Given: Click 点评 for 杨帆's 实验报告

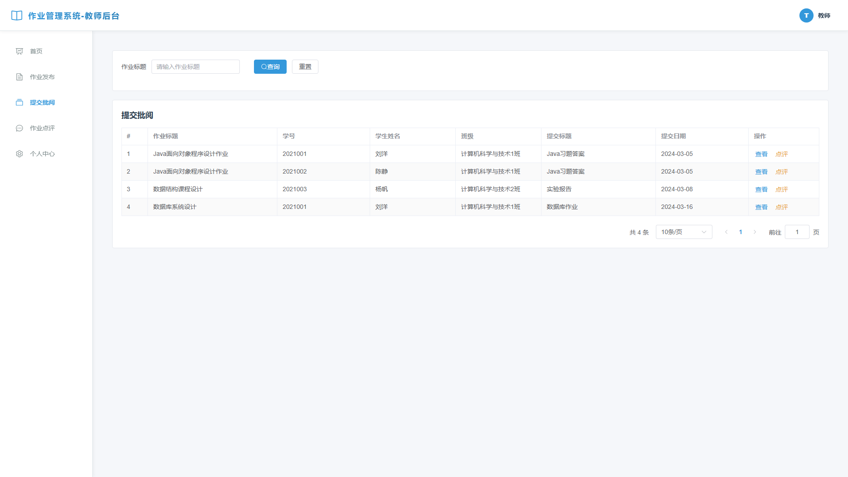Looking at the screenshot, I should coord(781,189).
